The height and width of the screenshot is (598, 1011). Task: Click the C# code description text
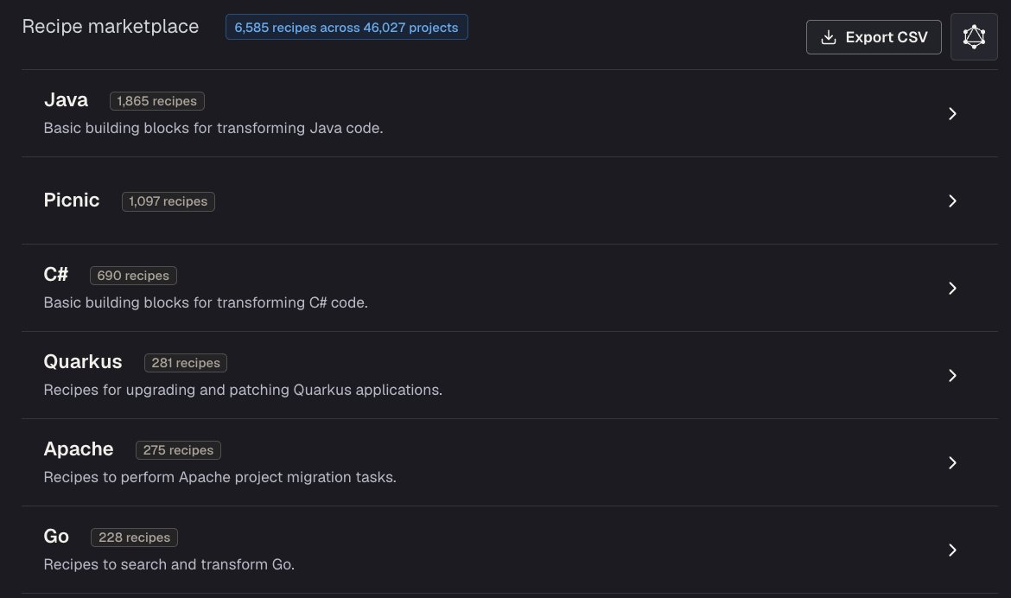206,302
